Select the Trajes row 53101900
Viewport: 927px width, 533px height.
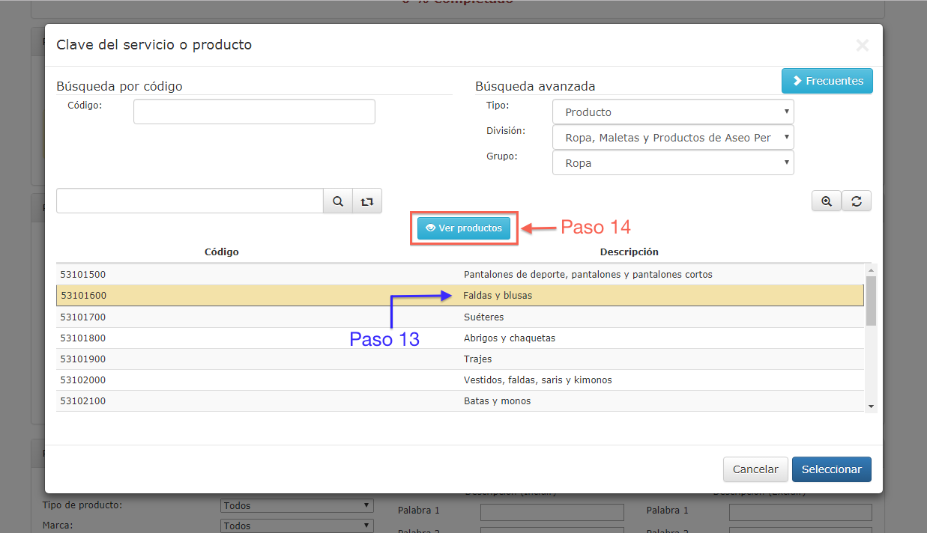click(x=460, y=359)
